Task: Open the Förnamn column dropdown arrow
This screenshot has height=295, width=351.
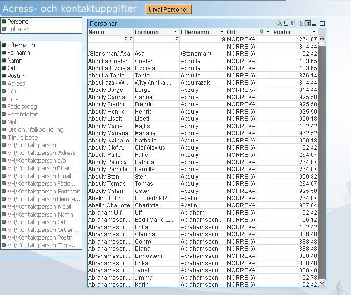Action: [x=175, y=32]
